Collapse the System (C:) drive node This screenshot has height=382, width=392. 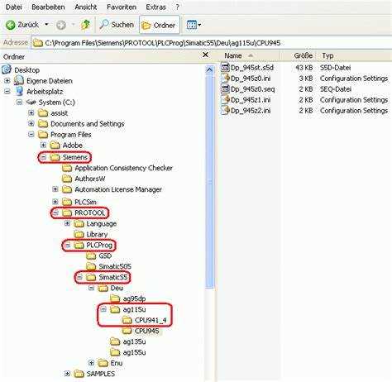tap(19, 103)
